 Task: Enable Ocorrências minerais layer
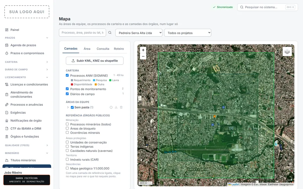pyautogui.click(x=67, y=133)
